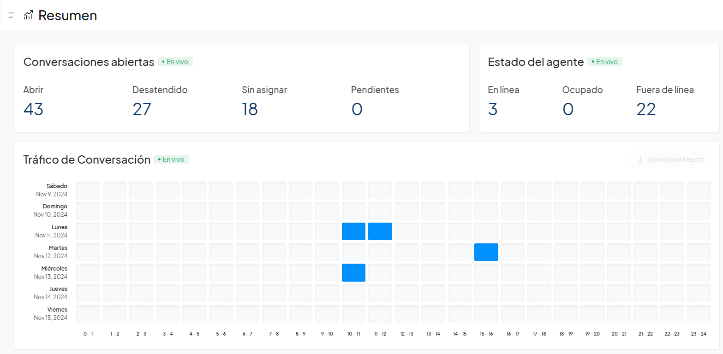Click the Estado del agente heading
This screenshot has width=723, height=354.
click(536, 62)
